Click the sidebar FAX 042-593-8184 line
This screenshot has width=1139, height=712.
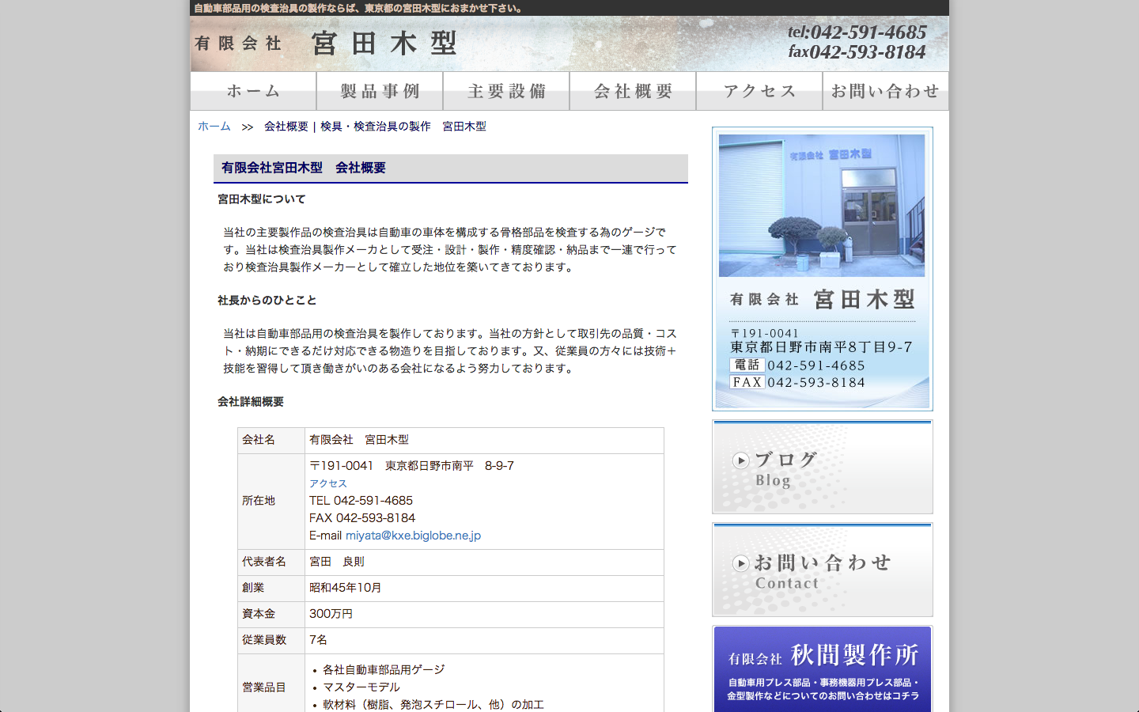797,383
